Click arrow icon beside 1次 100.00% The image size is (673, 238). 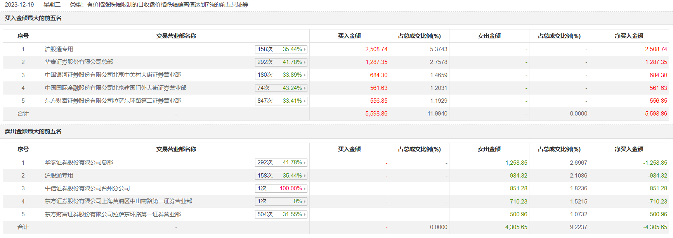(305, 189)
